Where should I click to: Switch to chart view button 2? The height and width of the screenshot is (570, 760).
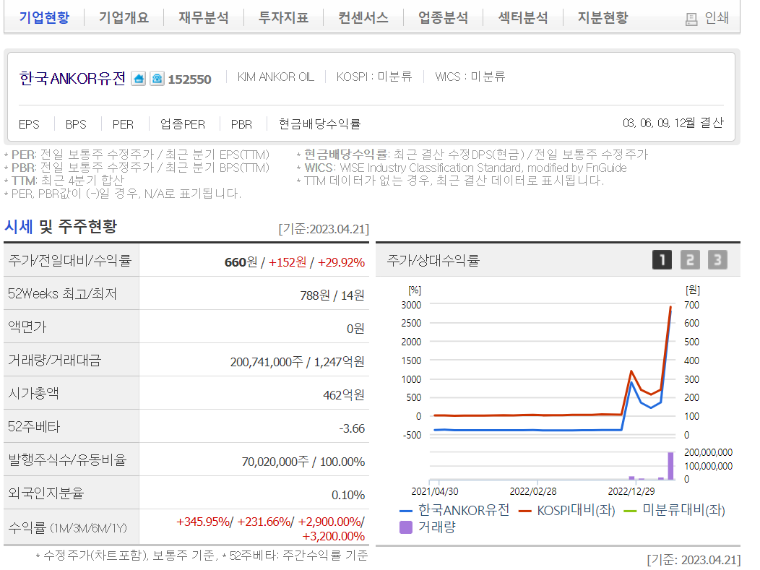click(x=690, y=260)
